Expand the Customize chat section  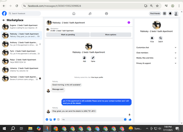point(156,47)
